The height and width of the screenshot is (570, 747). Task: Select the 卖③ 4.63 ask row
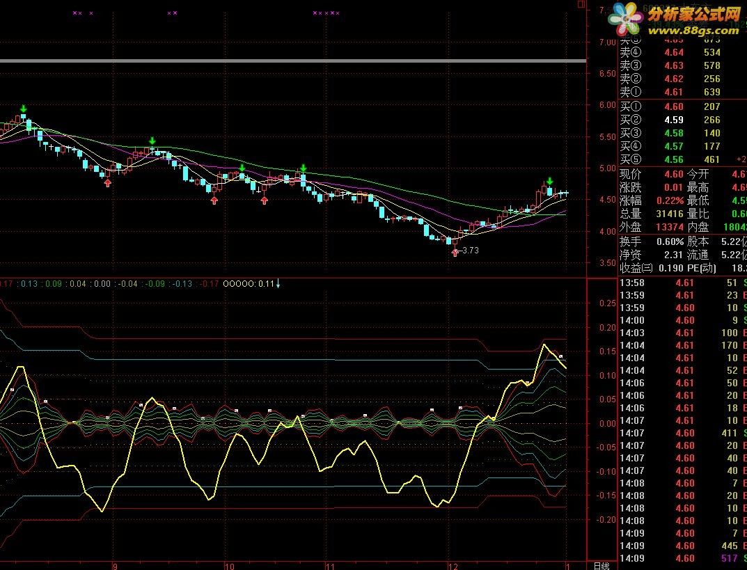(683, 65)
